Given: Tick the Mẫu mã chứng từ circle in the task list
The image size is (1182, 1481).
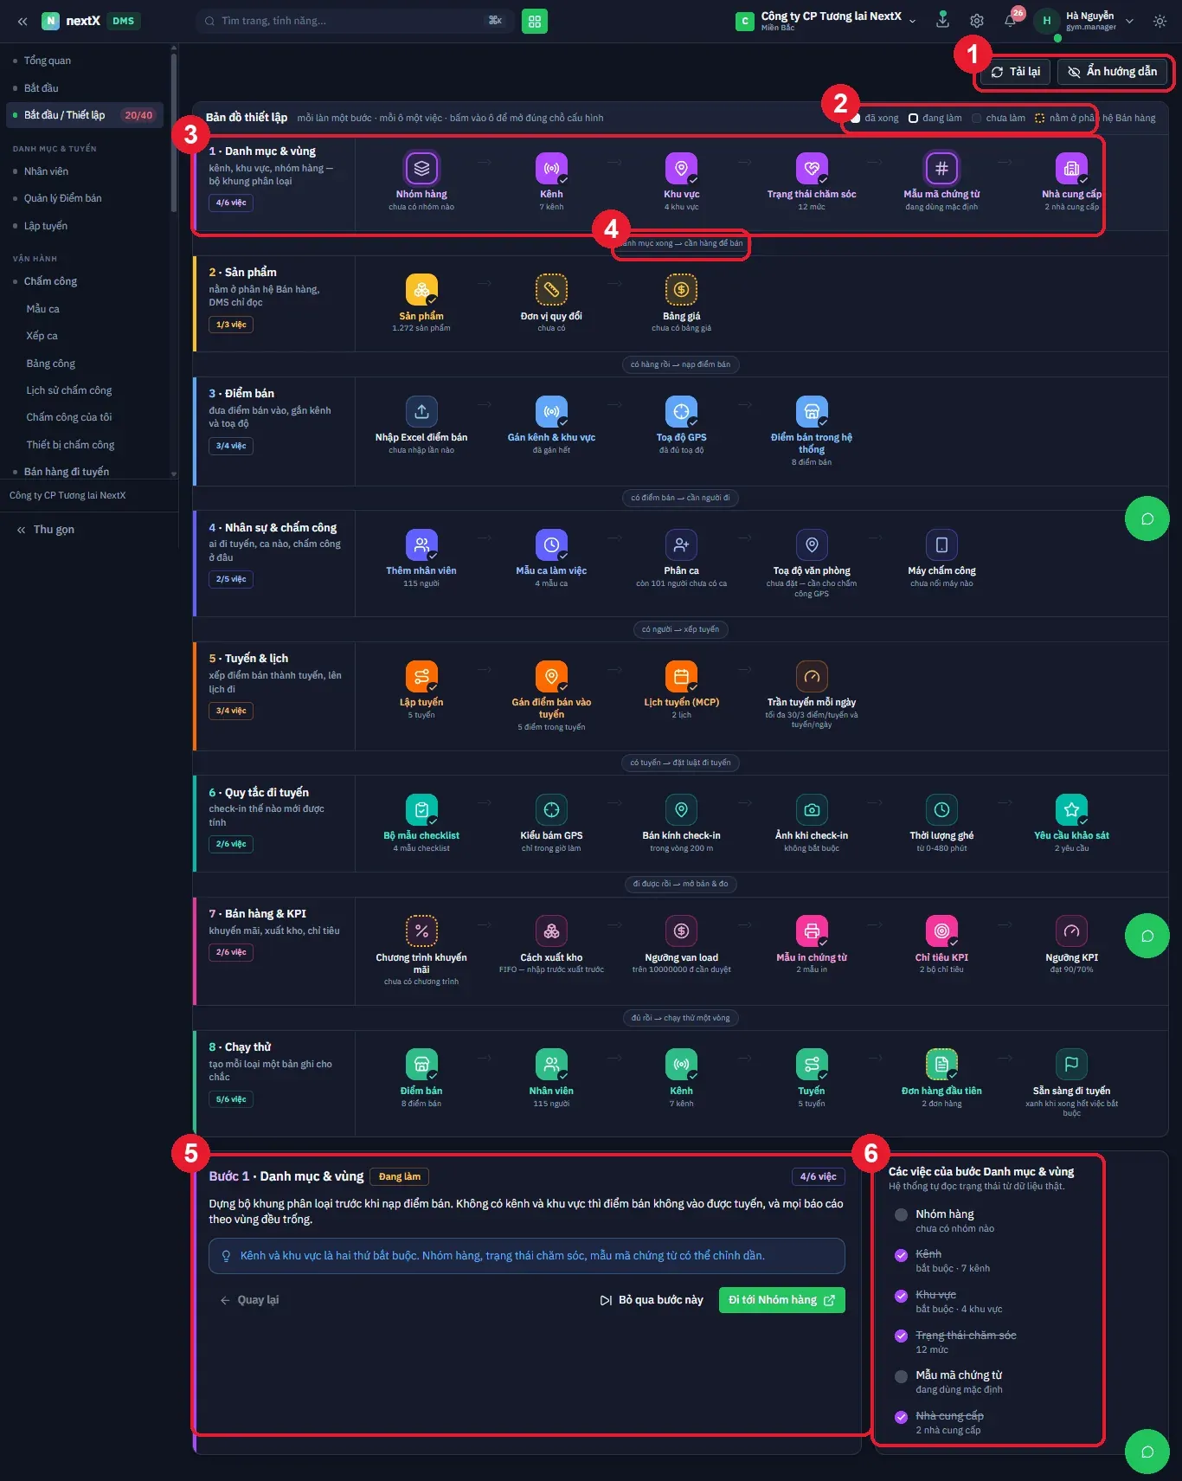Looking at the screenshot, I should coord(901,1376).
